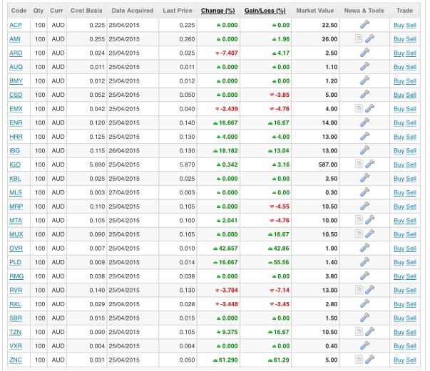Viewport: 430px width, 371px height.
Task: Open the IGO stock code link
Action: pos(15,164)
